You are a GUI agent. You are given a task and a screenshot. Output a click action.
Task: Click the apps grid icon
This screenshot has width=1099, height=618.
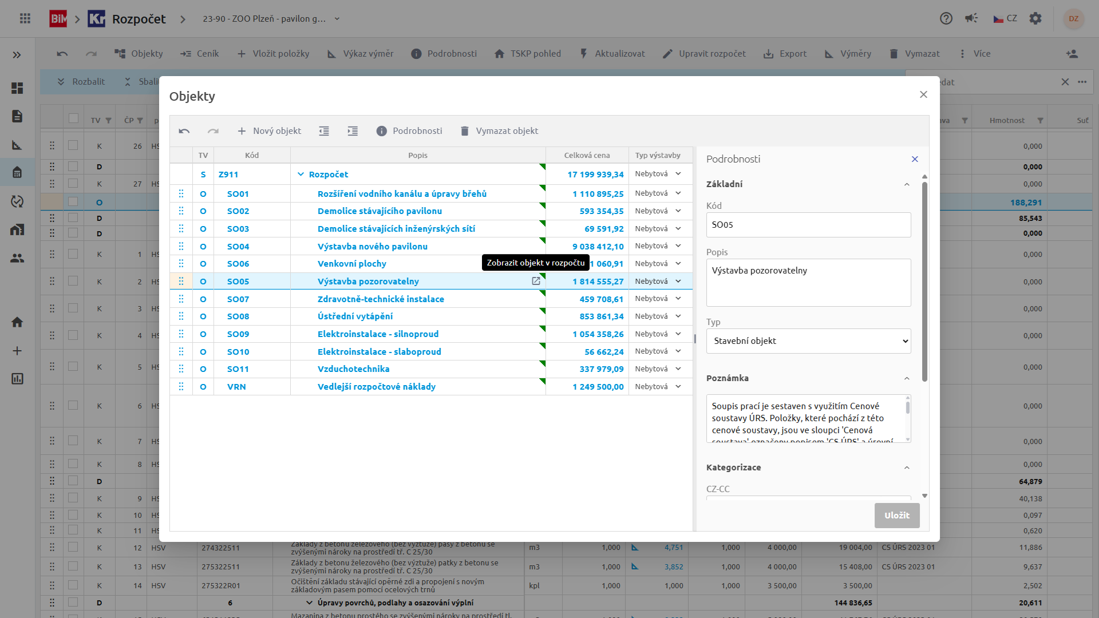[x=25, y=18]
